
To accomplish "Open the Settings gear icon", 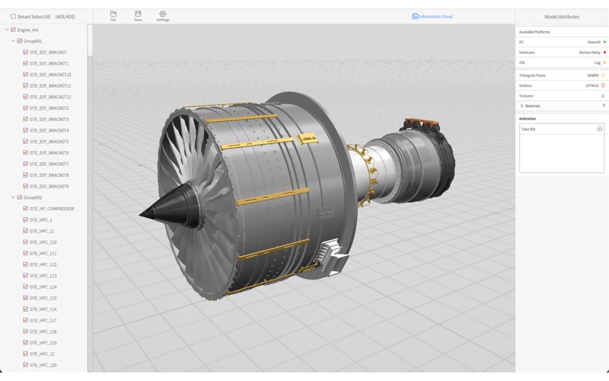I will pyautogui.click(x=163, y=14).
